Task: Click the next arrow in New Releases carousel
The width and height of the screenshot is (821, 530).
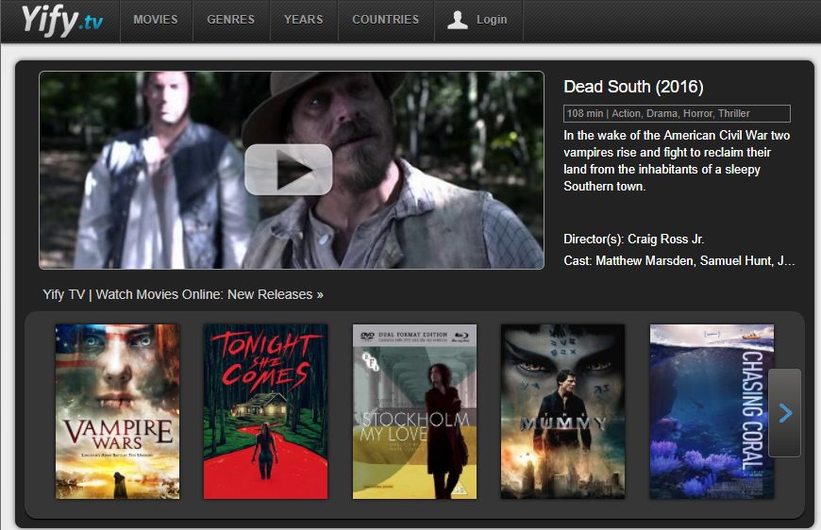Action: tap(784, 413)
